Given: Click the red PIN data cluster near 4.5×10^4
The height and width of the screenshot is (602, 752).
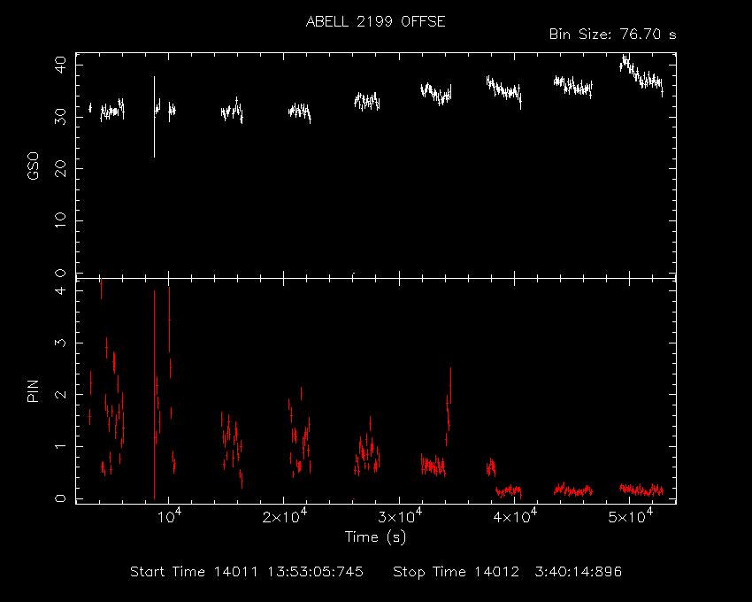Looking at the screenshot, I should coord(573,490).
